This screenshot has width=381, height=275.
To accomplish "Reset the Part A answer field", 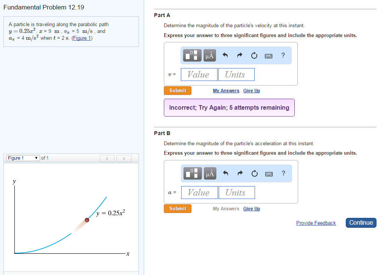I will coord(254,55).
